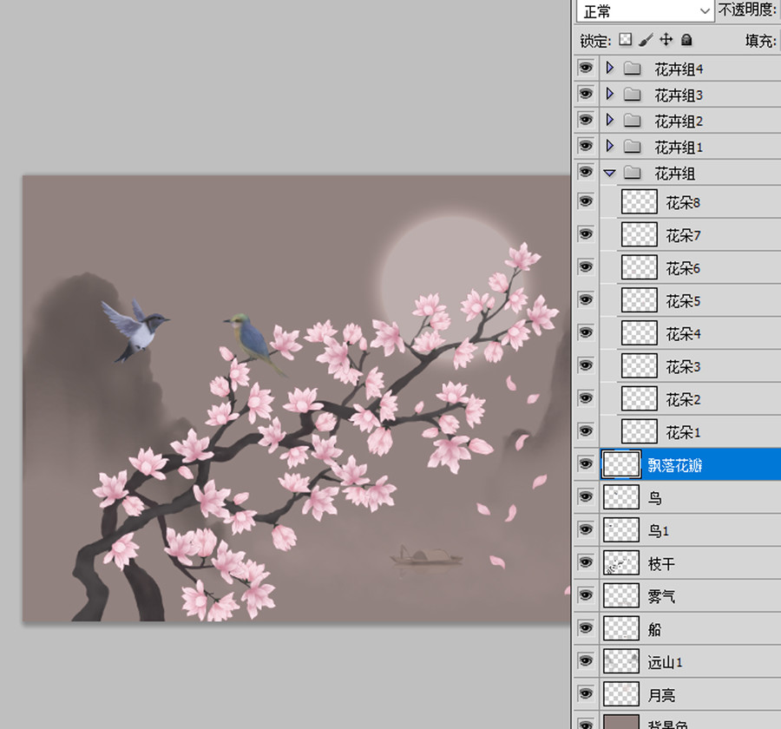Screen dimensions: 781x729
Task: Hide the 月亮 moon layer
Action: tap(586, 694)
